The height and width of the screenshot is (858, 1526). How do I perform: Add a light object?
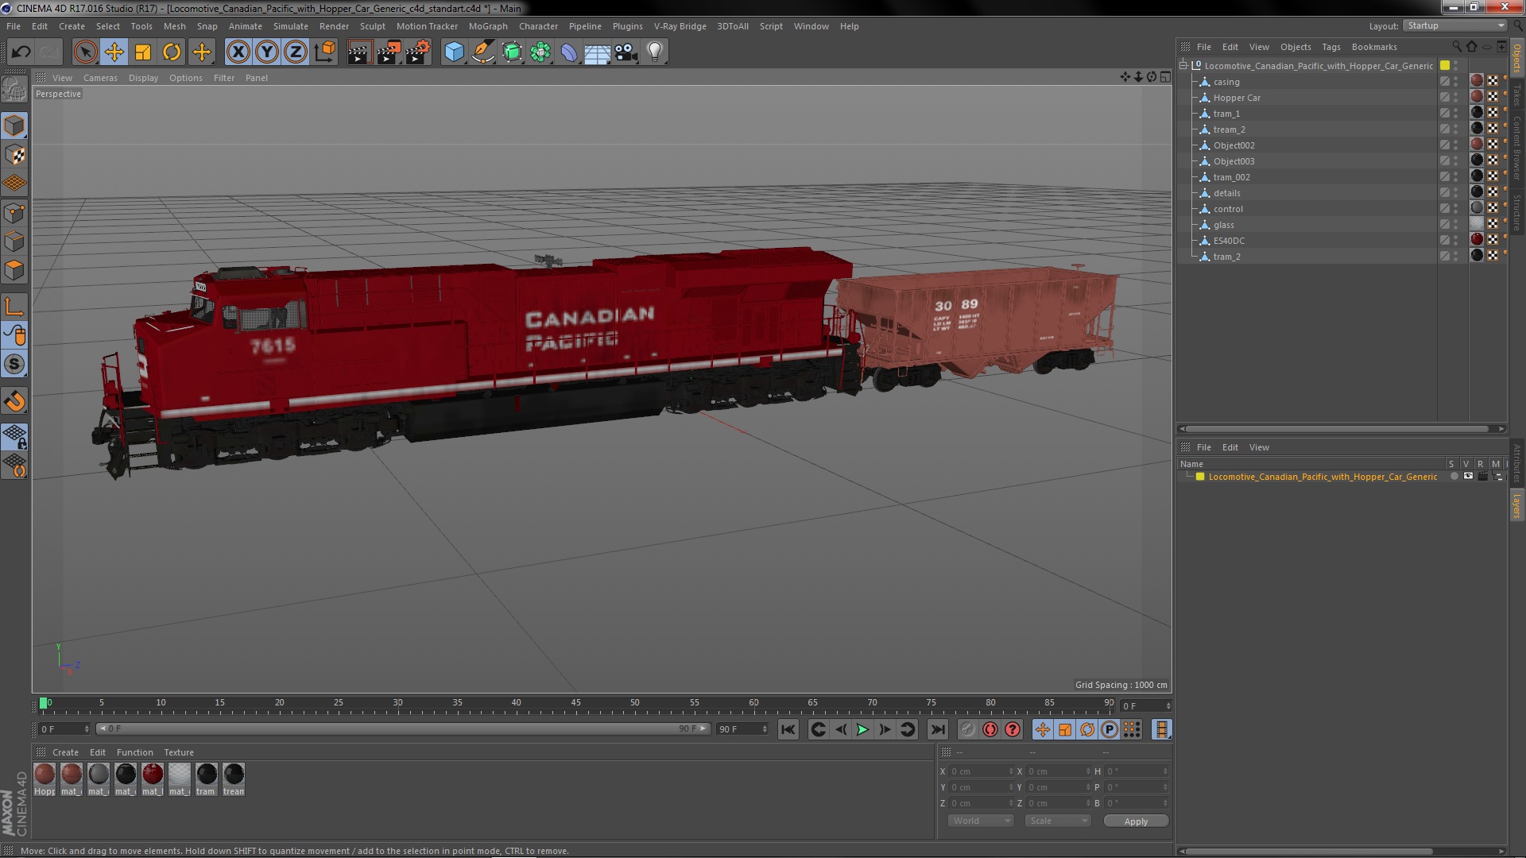click(x=655, y=52)
